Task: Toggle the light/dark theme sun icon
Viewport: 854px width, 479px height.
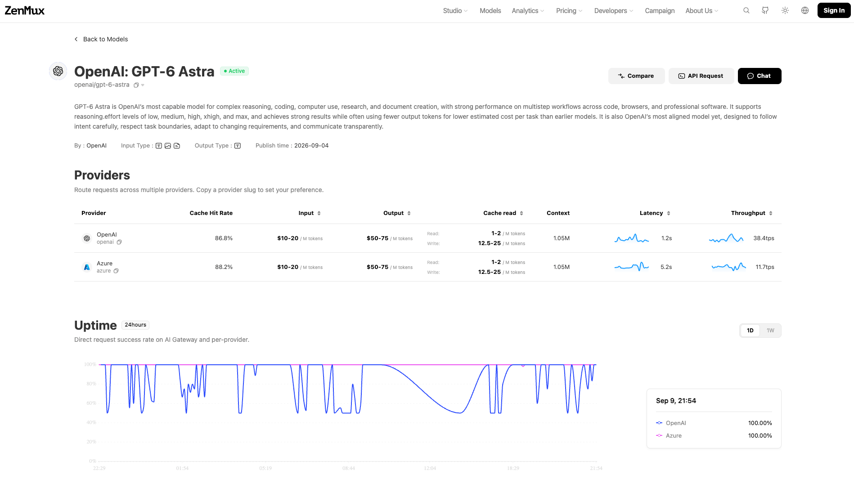Action: pos(785,10)
